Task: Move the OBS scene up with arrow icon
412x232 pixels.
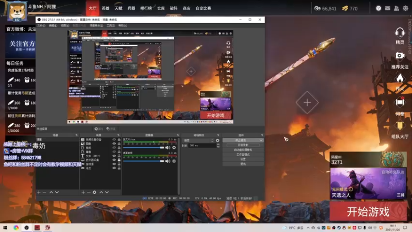Action: 51,192
